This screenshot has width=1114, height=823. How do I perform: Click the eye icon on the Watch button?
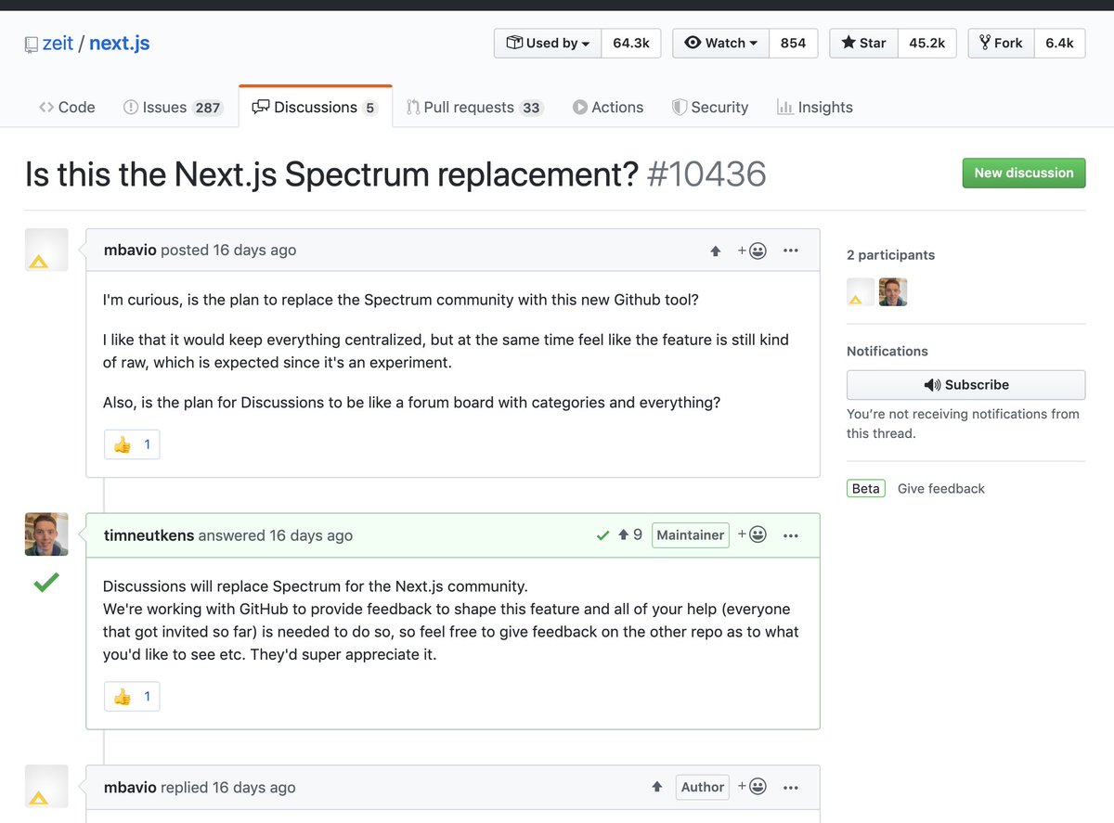(693, 43)
